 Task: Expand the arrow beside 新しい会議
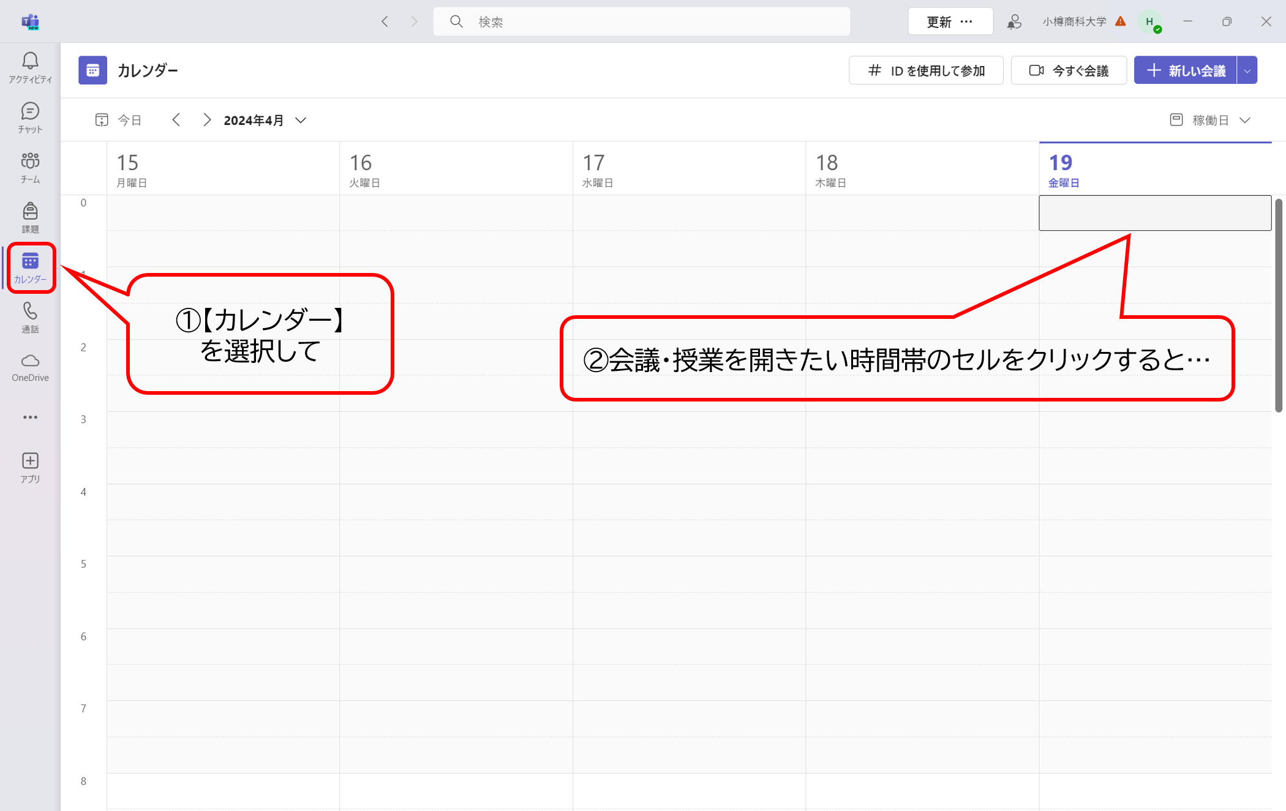click(1247, 70)
